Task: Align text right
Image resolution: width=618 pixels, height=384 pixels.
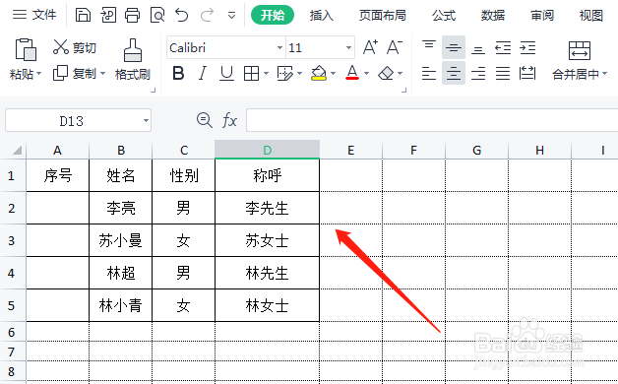Action: point(478,73)
